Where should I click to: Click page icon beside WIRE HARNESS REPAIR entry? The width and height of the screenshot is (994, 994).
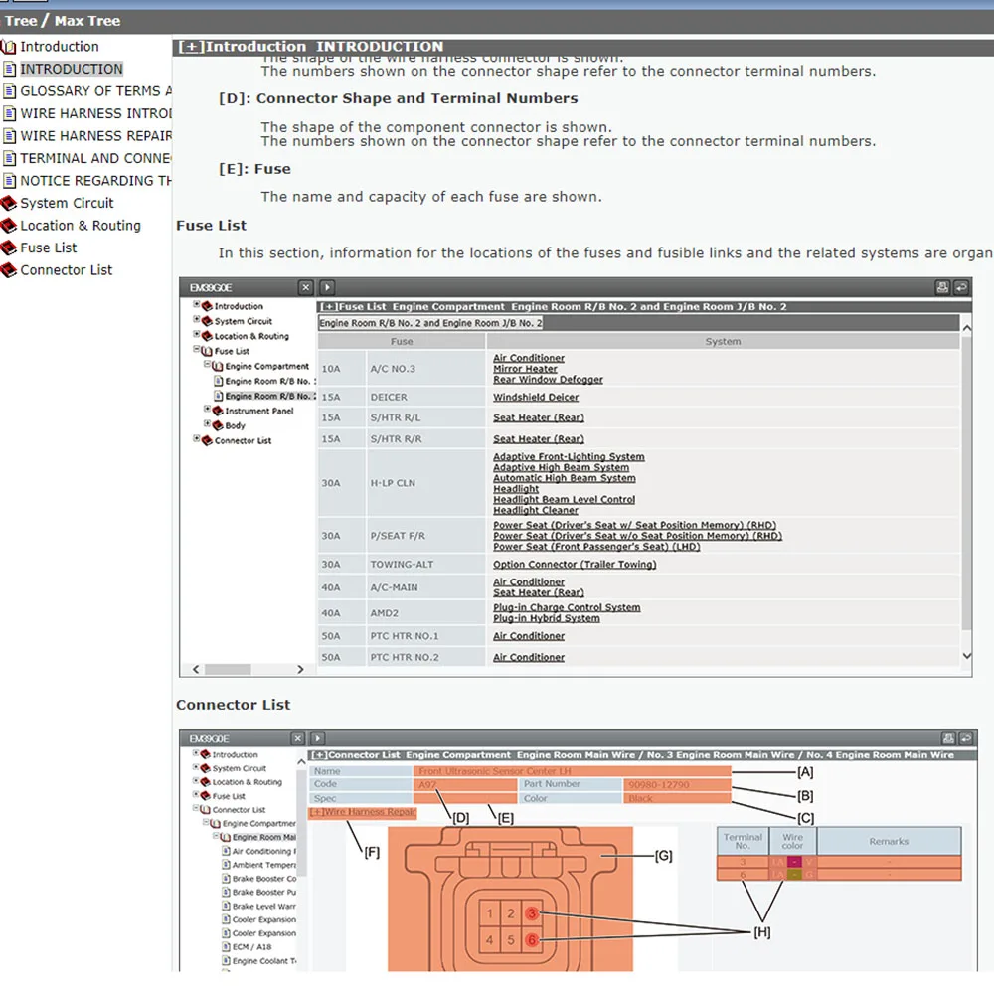10,136
